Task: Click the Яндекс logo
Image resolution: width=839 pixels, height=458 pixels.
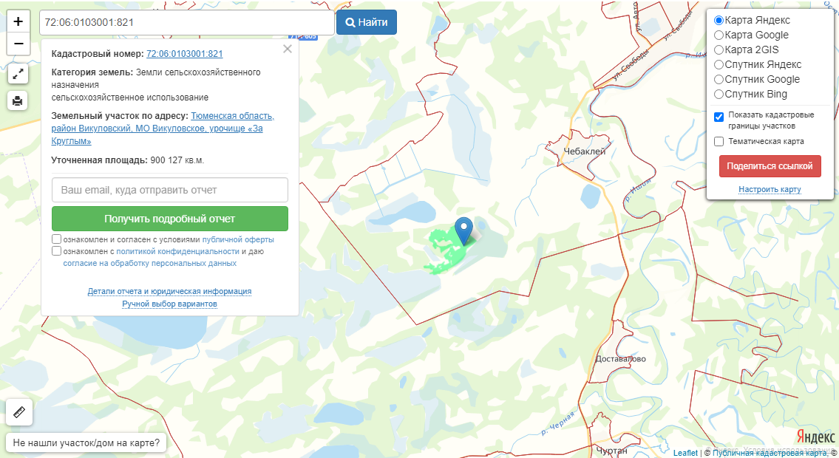Action: click(815, 437)
